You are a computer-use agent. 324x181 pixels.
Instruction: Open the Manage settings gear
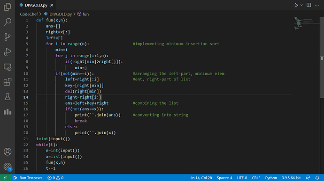(x=8, y=167)
